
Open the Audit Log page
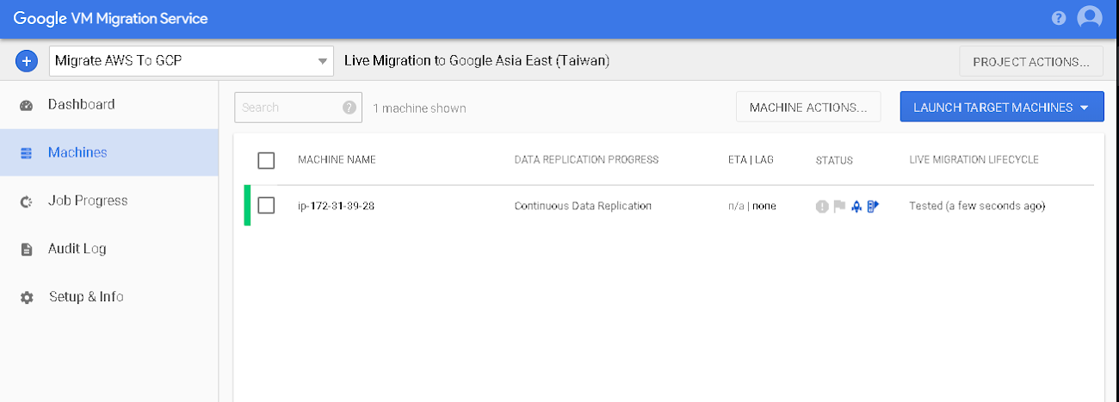coord(77,249)
